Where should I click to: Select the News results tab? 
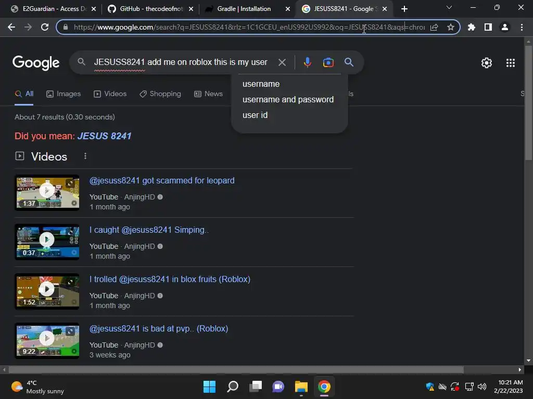(208, 94)
